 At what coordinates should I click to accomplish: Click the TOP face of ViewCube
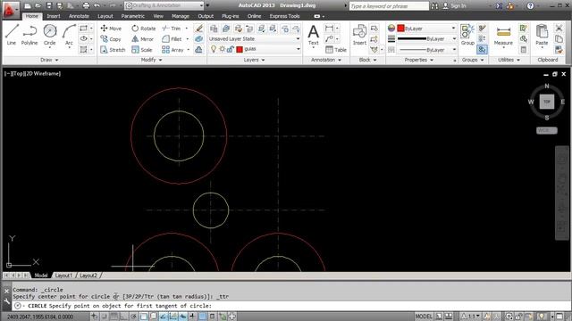click(546, 102)
